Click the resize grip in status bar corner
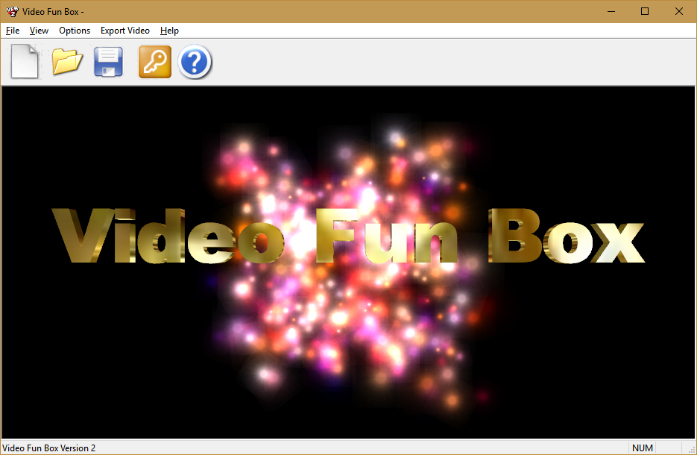Screen dimensions: 697x455 pyautogui.click(x=691, y=449)
